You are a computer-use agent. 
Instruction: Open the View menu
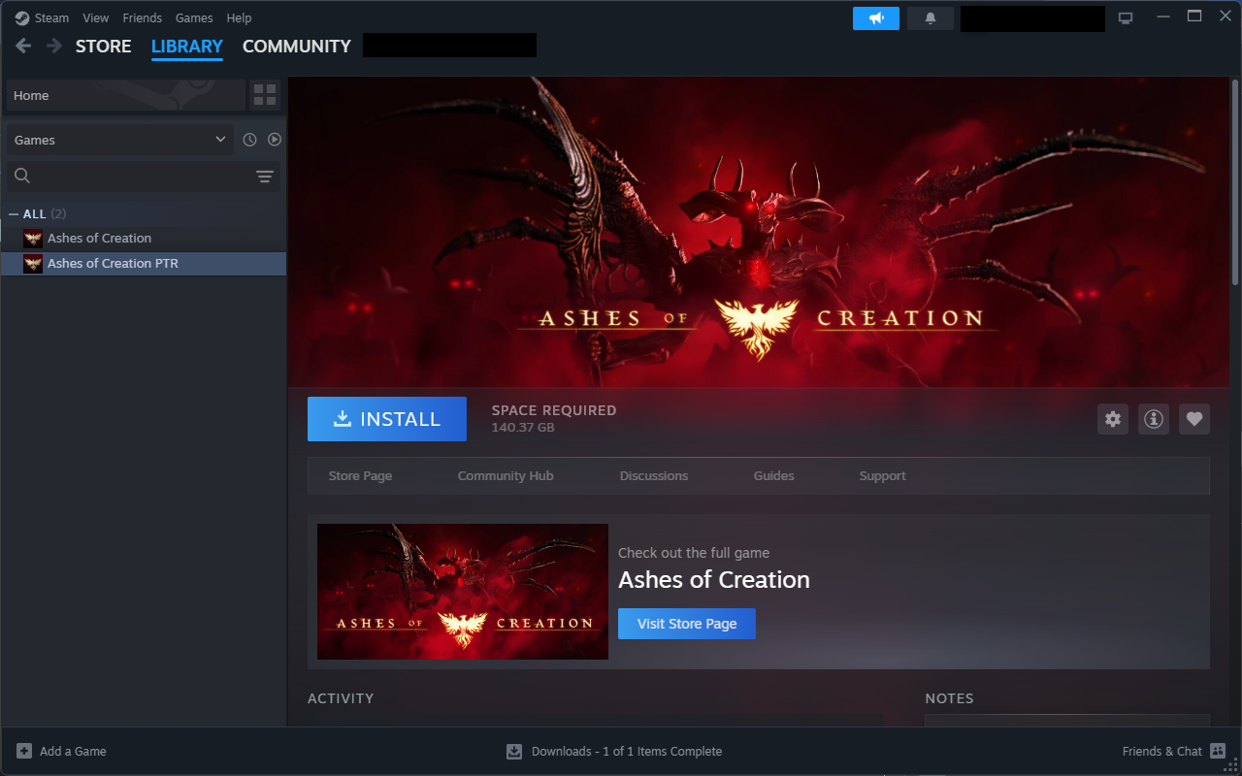click(x=96, y=18)
